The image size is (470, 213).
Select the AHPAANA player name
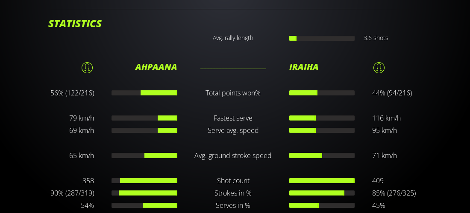156,67
